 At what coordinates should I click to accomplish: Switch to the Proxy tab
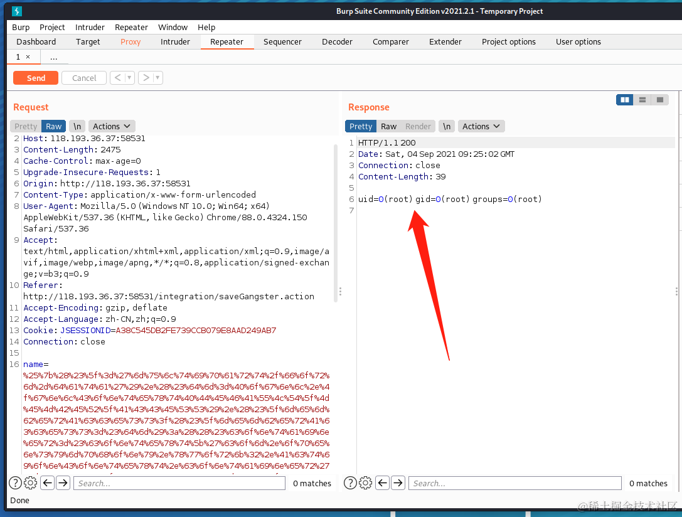[x=131, y=42]
